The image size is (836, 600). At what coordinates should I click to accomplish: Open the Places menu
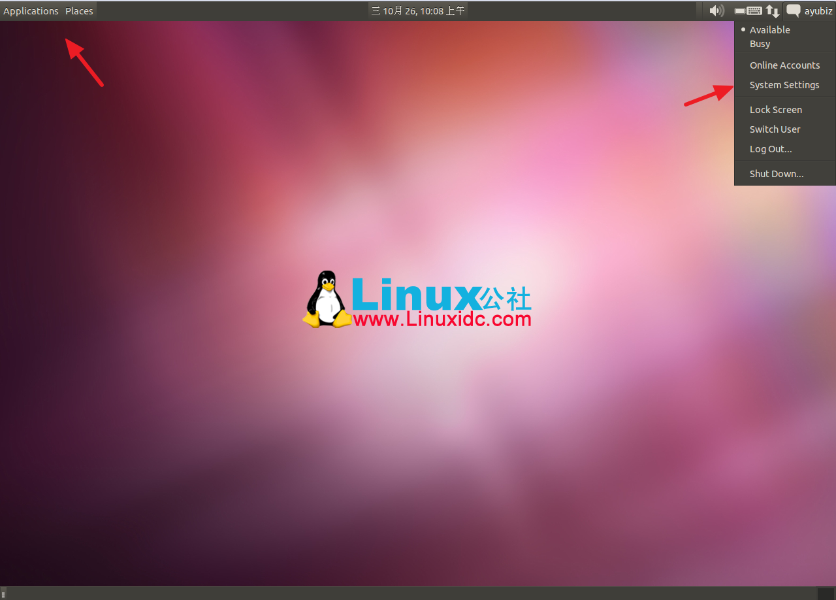78,10
